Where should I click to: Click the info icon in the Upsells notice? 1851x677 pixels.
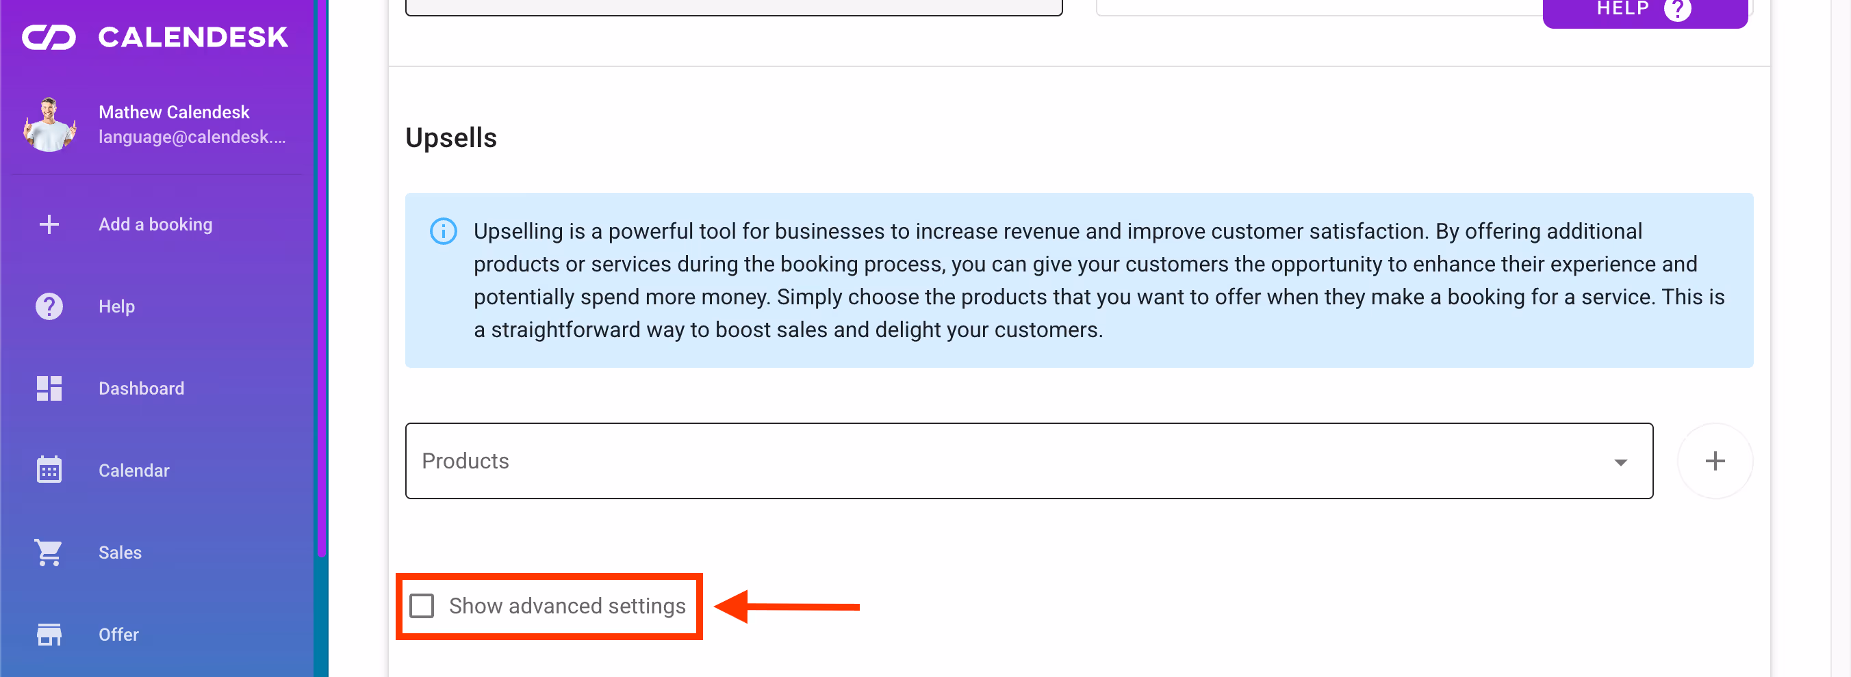(443, 231)
